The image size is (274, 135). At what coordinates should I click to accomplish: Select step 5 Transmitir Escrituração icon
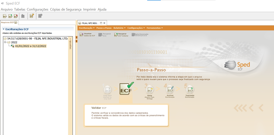190,90
